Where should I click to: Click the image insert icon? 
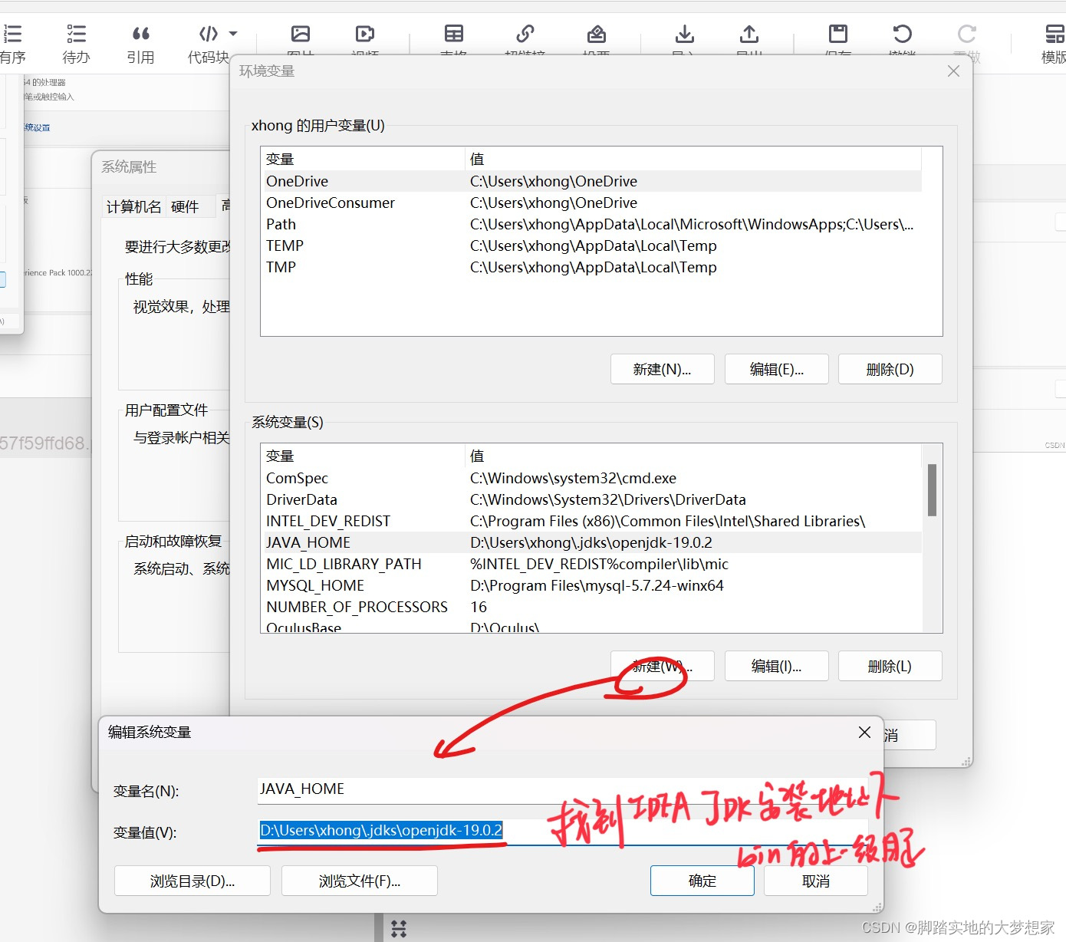[x=301, y=34]
